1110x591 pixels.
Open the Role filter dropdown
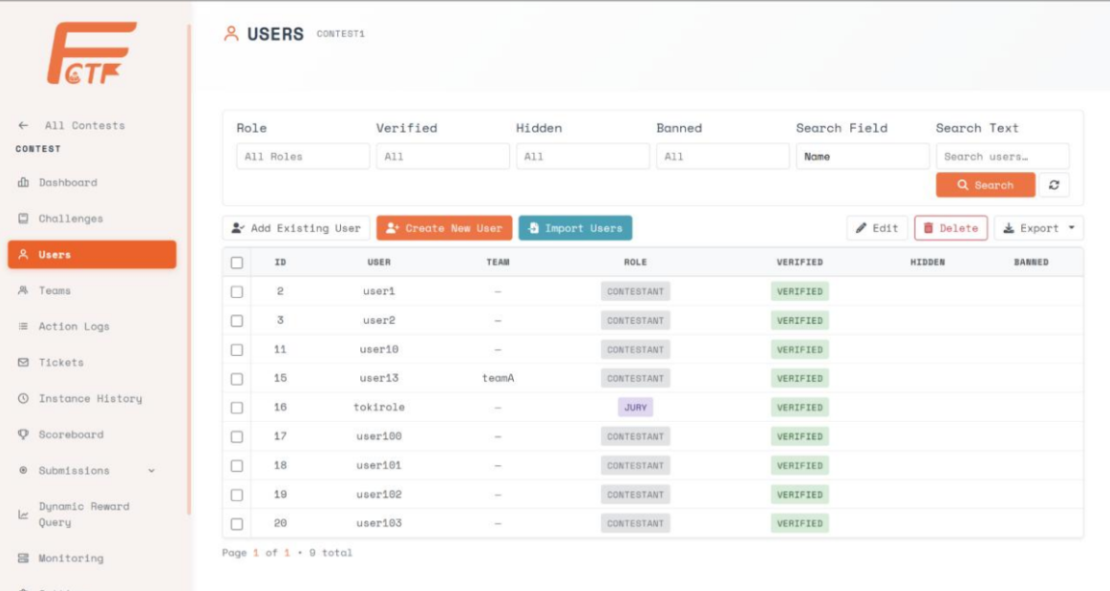coord(303,157)
